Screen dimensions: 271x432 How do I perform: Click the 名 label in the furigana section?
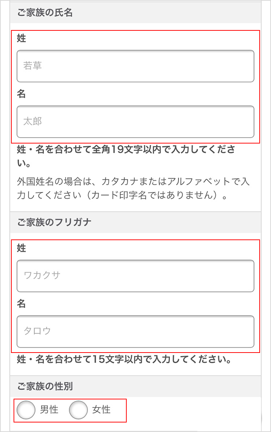click(22, 304)
